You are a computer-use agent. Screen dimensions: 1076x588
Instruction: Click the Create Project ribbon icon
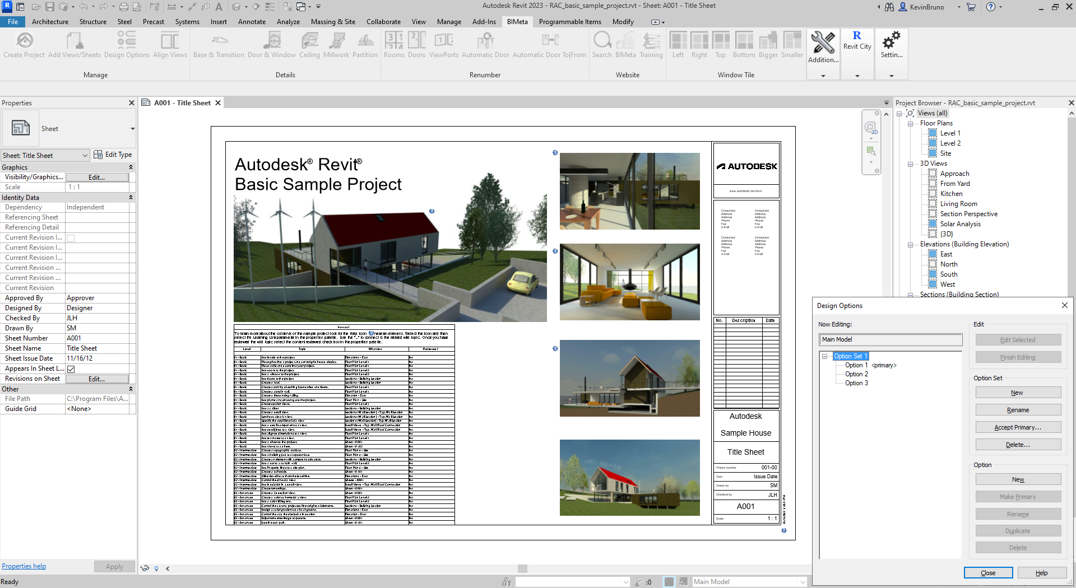pyautogui.click(x=24, y=45)
